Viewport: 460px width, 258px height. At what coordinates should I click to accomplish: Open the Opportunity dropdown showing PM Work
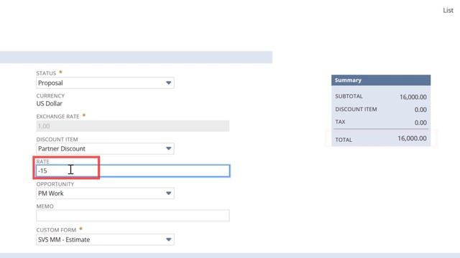click(x=105, y=193)
